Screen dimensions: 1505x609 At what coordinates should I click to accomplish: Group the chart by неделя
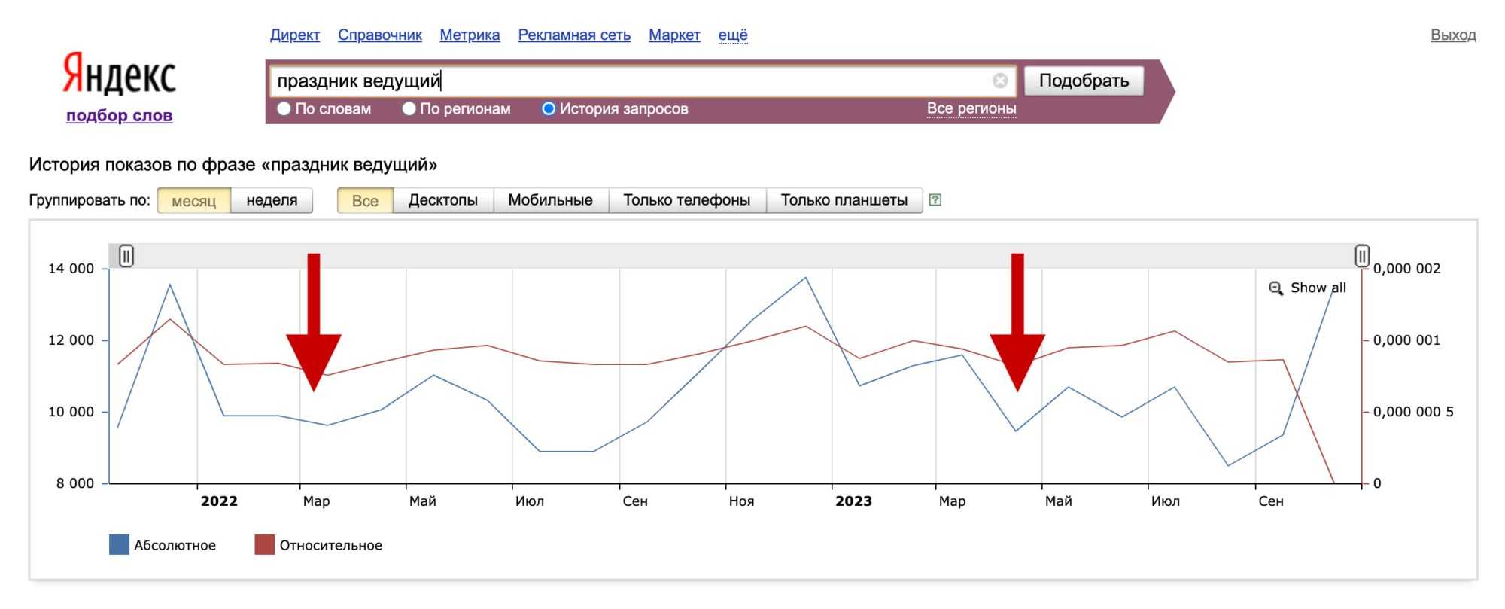pyautogui.click(x=272, y=200)
